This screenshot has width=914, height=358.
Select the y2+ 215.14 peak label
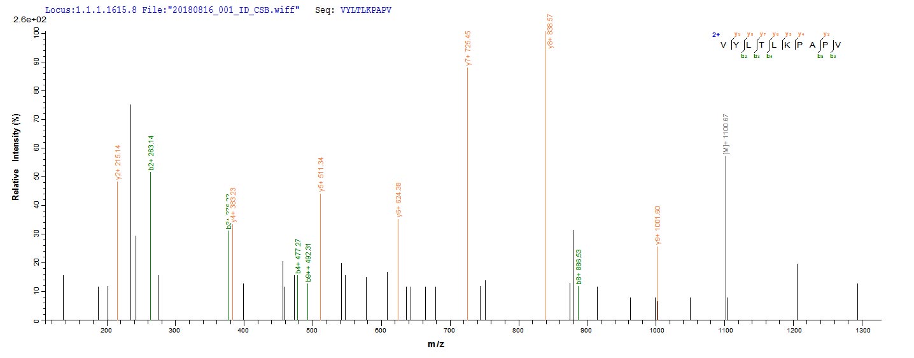click(118, 162)
